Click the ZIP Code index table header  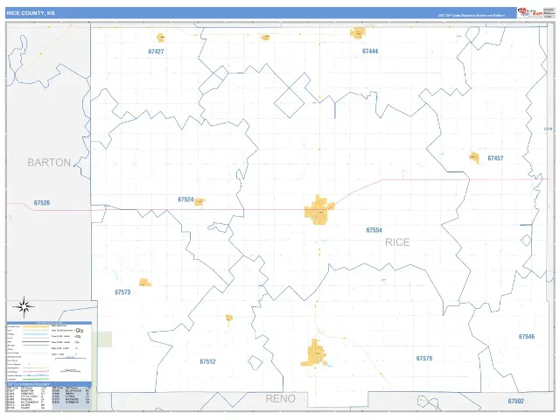pos(49,384)
